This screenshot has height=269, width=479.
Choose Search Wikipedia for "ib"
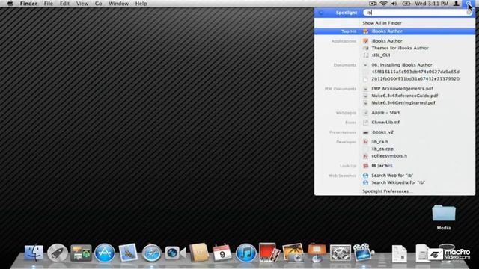394,182
